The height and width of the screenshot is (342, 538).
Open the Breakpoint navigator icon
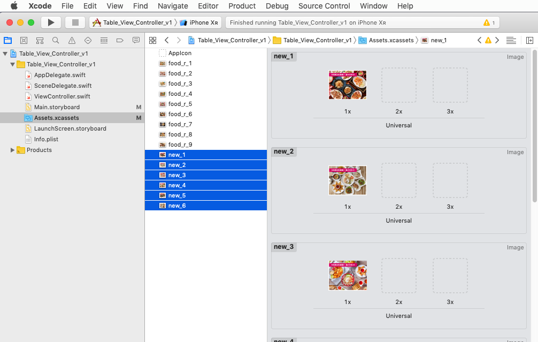tap(120, 41)
